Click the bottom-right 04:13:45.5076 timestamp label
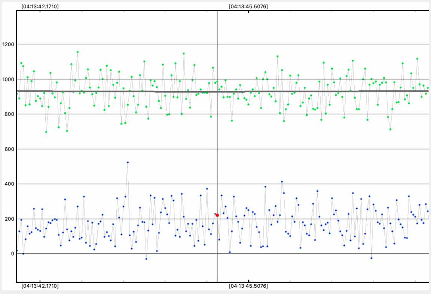 click(x=248, y=286)
